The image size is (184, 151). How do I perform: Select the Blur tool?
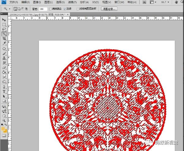coord(4,77)
